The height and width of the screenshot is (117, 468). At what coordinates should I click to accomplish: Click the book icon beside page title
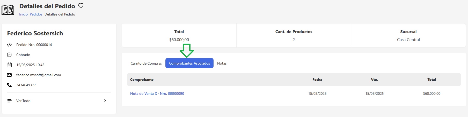click(8, 10)
